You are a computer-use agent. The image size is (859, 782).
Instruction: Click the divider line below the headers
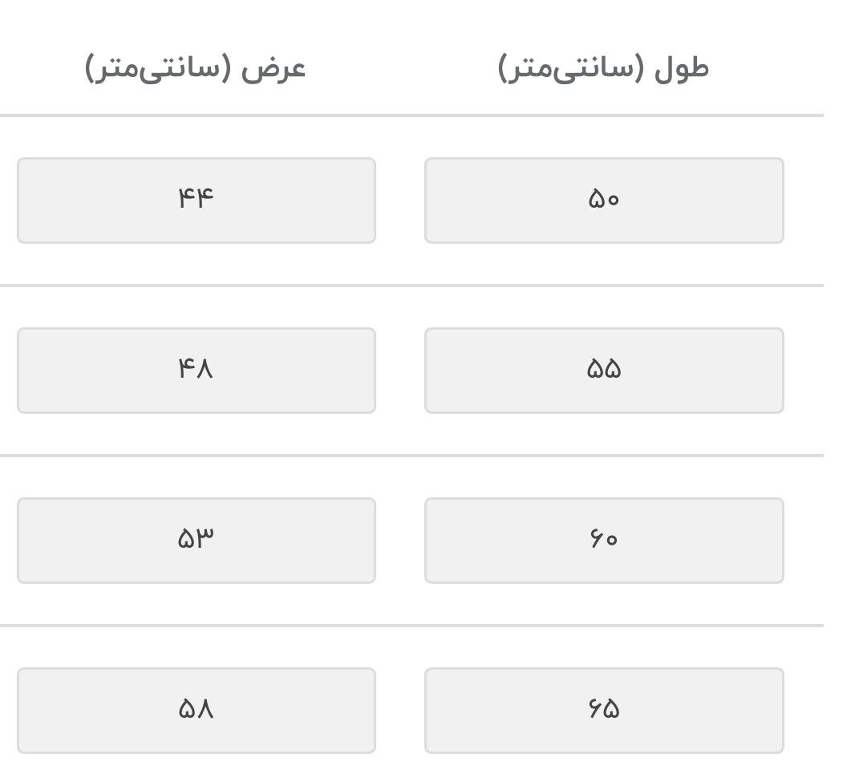tap(411, 115)
